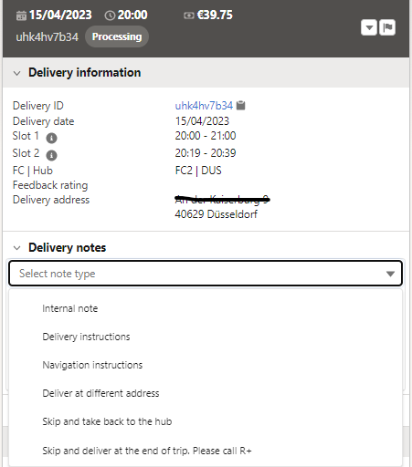Open the uhk4hv7b34 delivery ID link
Screen dimensions: 412x467
(204, 106)
